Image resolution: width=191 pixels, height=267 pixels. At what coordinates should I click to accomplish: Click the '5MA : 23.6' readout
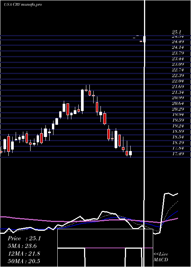[22, 246]
